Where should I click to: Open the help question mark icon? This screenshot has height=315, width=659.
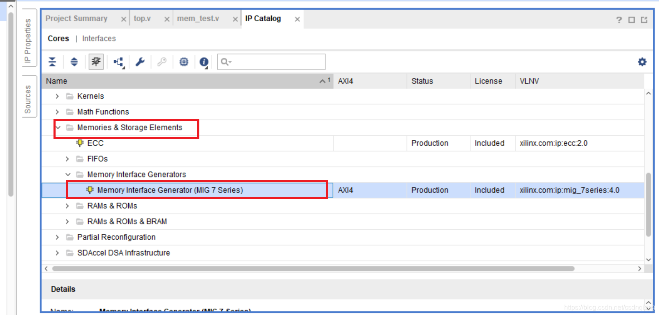pyautogui.click(x=619, y=20)
